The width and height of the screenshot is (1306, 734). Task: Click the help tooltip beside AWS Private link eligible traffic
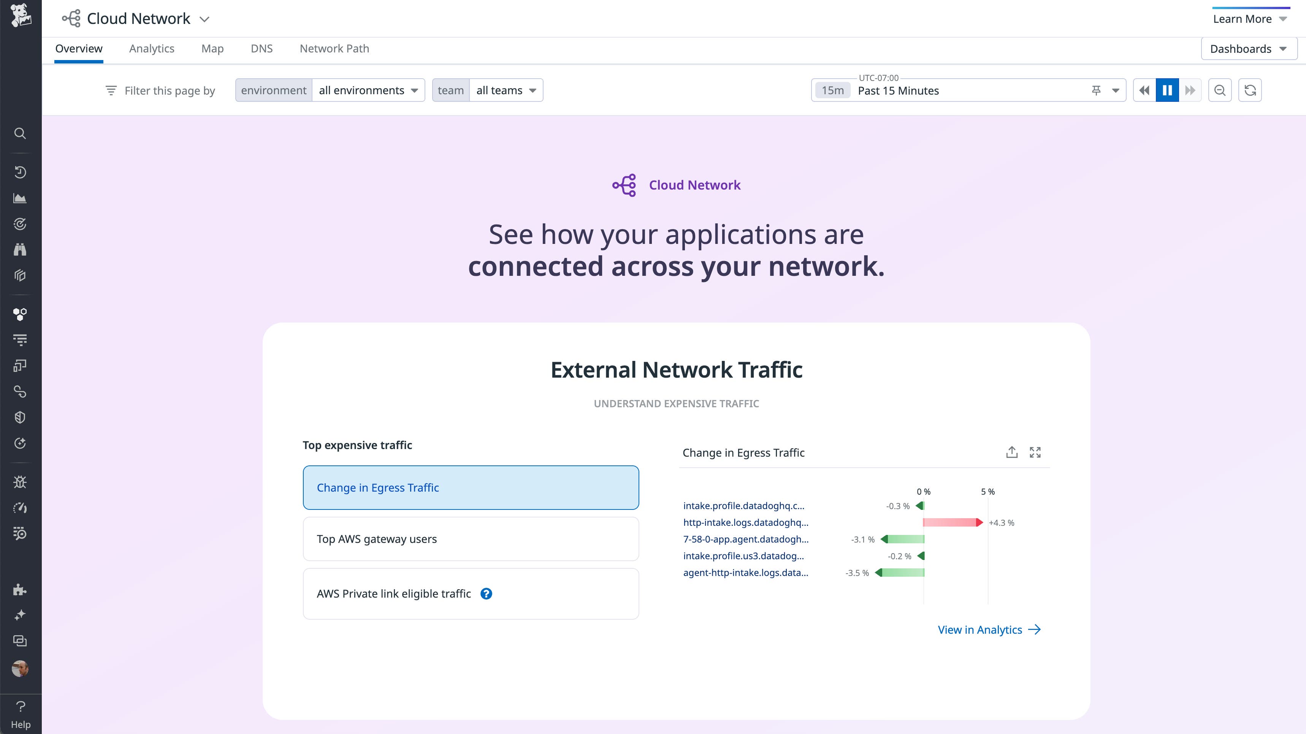(486, 593)
